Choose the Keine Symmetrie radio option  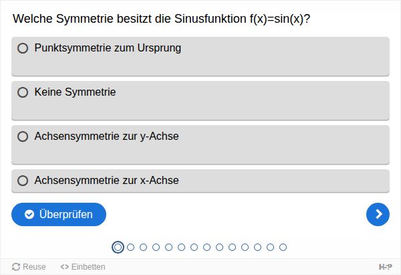pyautogui.click(x=23, y=92)
